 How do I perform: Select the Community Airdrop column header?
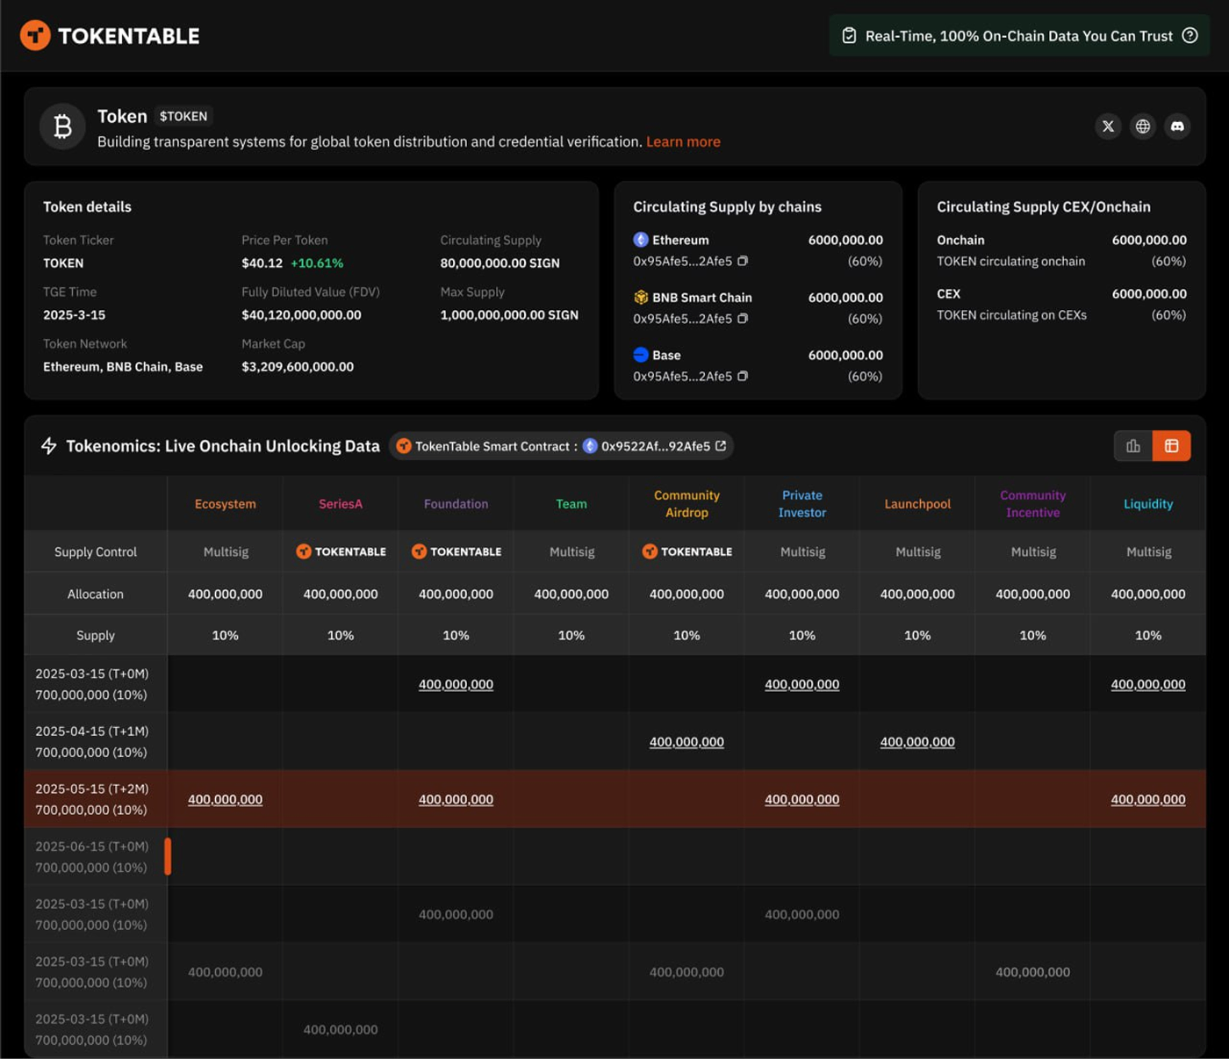686,504
